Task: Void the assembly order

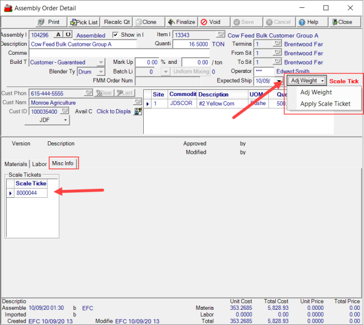Action: (x=211, y=22)
